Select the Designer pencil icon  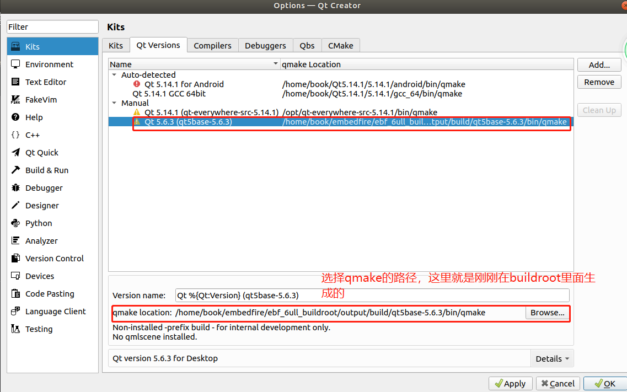(x=15, y=205)
